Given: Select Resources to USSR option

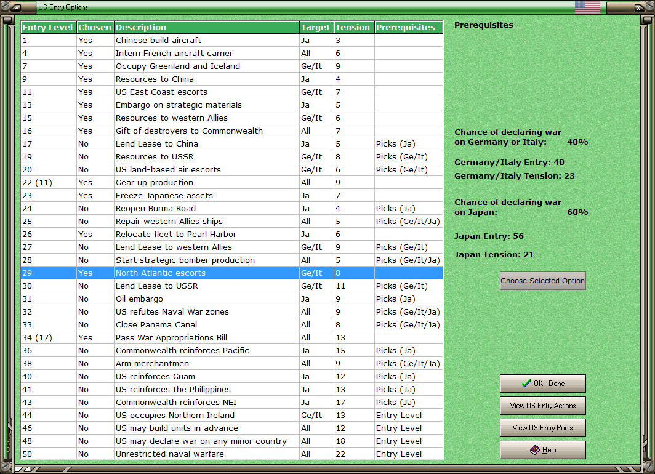Looking at the screenshot, I should coord(232,156).
